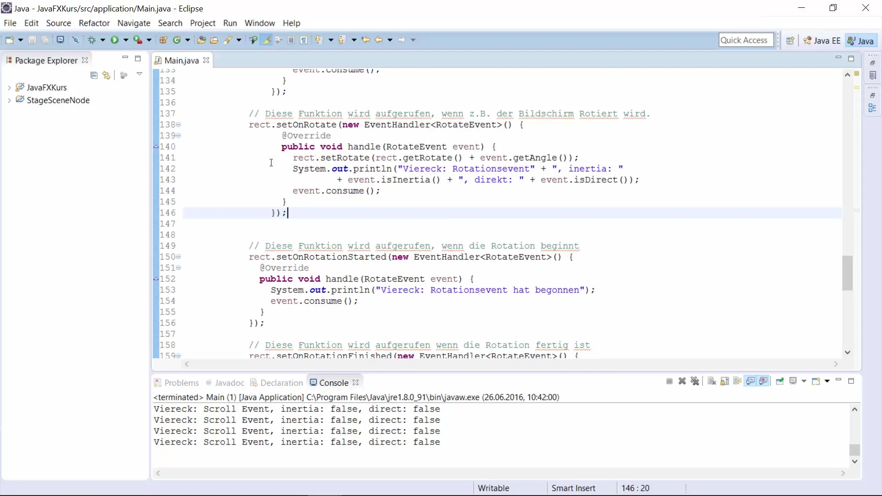Toggle the Skip All Breakpoints button
Image resolution: width=882 pixels, height=496 pixels.
coord(76,40)
